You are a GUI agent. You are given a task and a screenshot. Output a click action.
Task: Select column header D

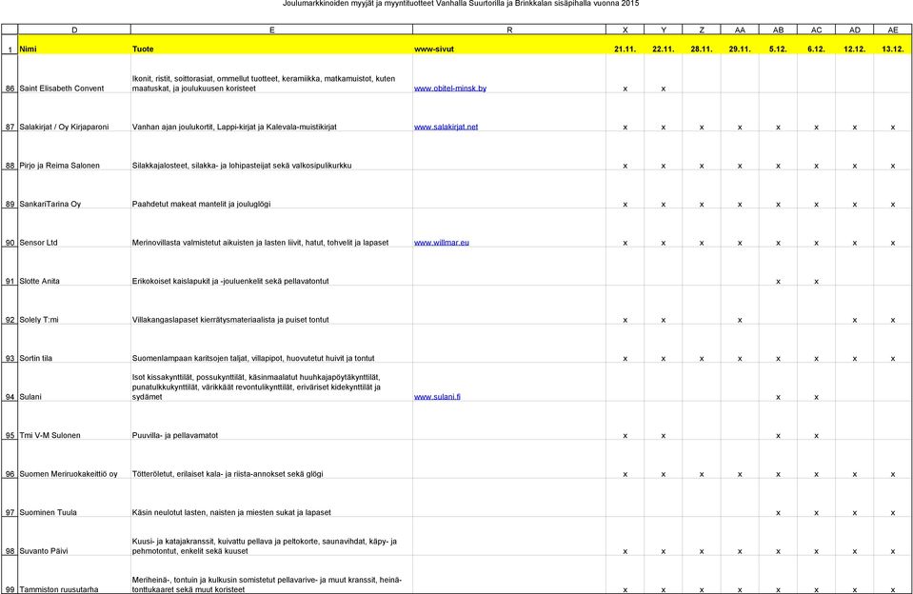click(x=74, y=30)
